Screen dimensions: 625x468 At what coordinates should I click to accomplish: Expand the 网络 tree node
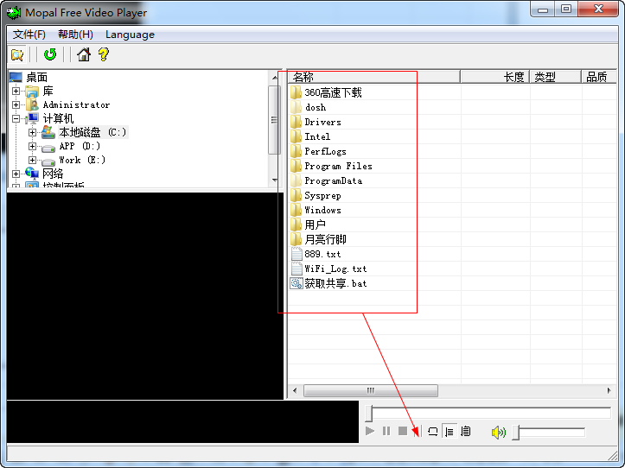[16, 174]
